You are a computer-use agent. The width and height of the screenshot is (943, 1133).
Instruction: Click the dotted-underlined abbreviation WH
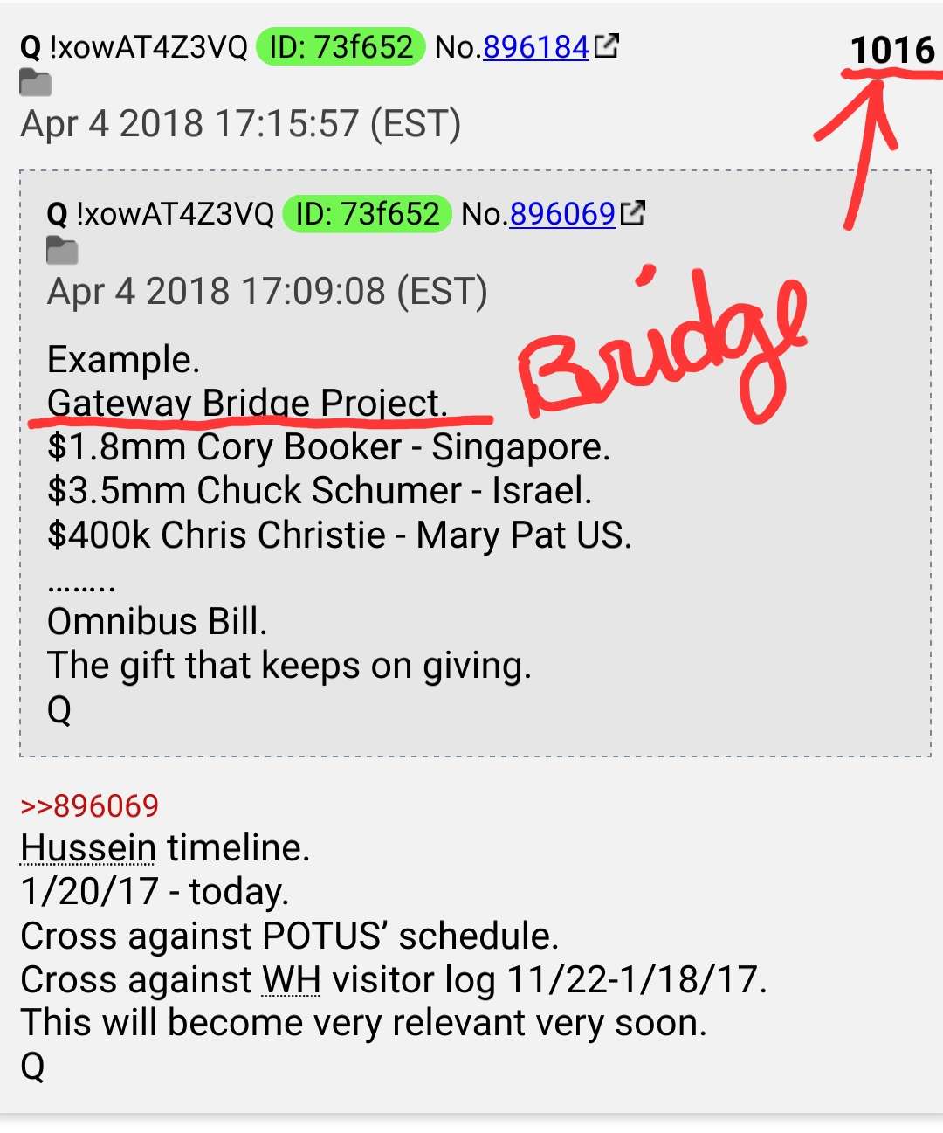[291, 979]
